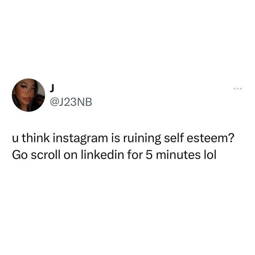This screenshot has height=255, width=255.
Task: Select the word 'ruining' in the tweet
Action: pos(142,139)
